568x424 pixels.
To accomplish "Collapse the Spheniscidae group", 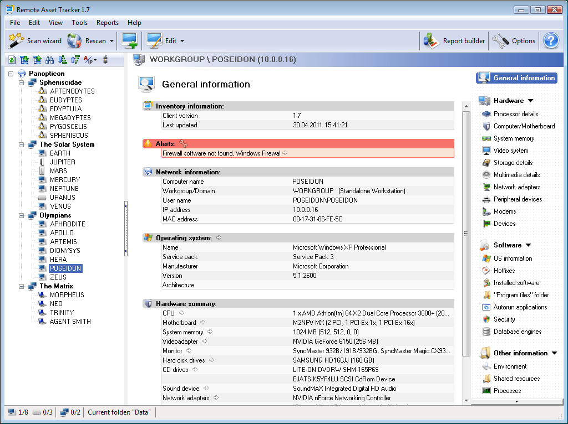I will click(x=22, y=83).
